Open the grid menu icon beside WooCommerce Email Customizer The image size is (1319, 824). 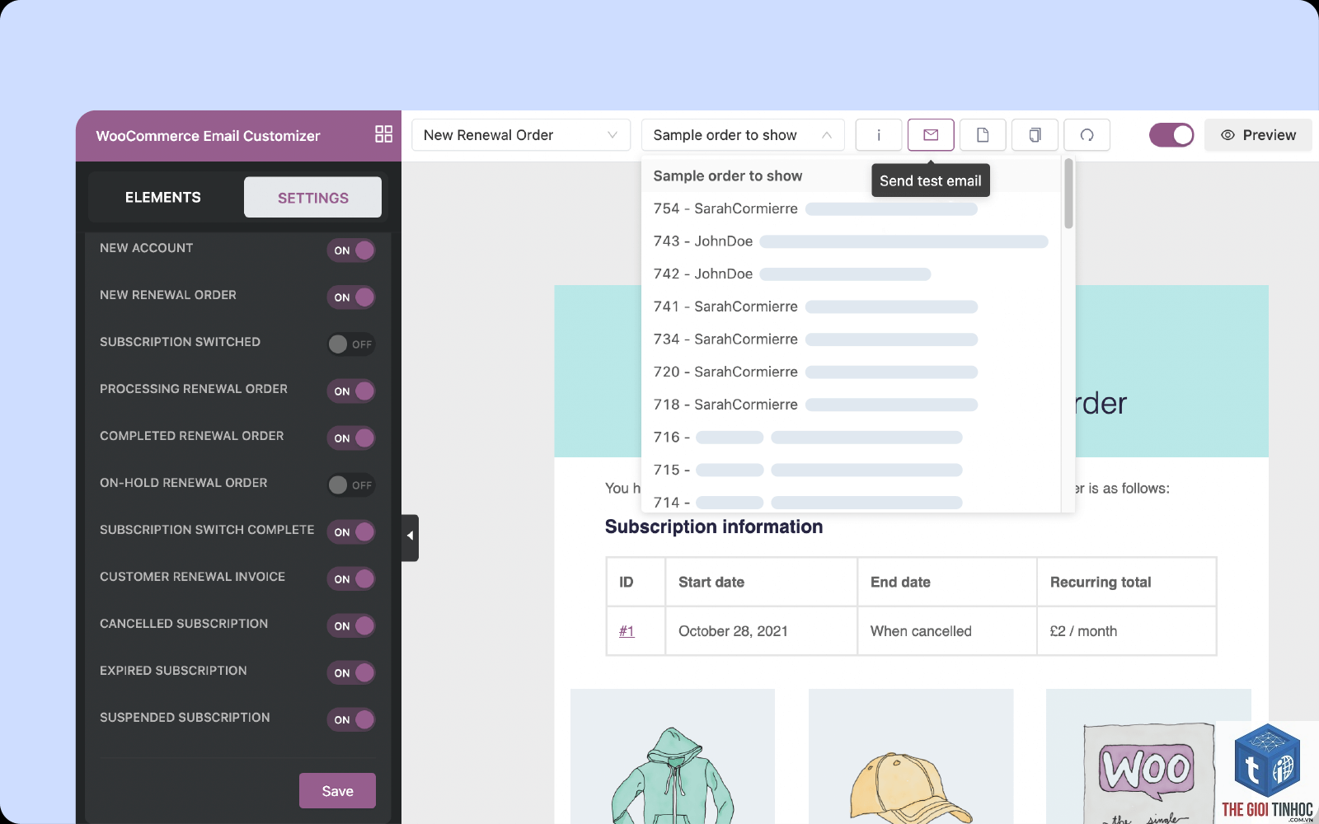pos(383,134)
